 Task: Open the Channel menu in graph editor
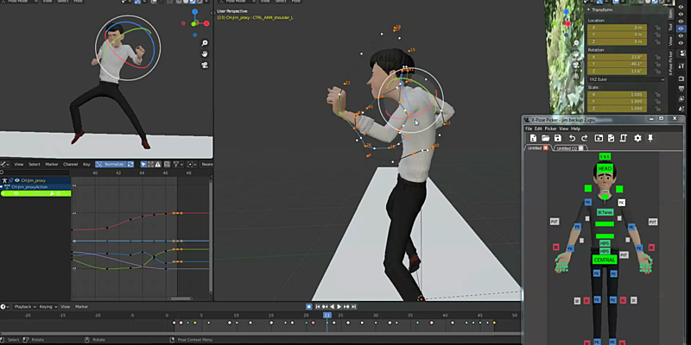point(70,164)
